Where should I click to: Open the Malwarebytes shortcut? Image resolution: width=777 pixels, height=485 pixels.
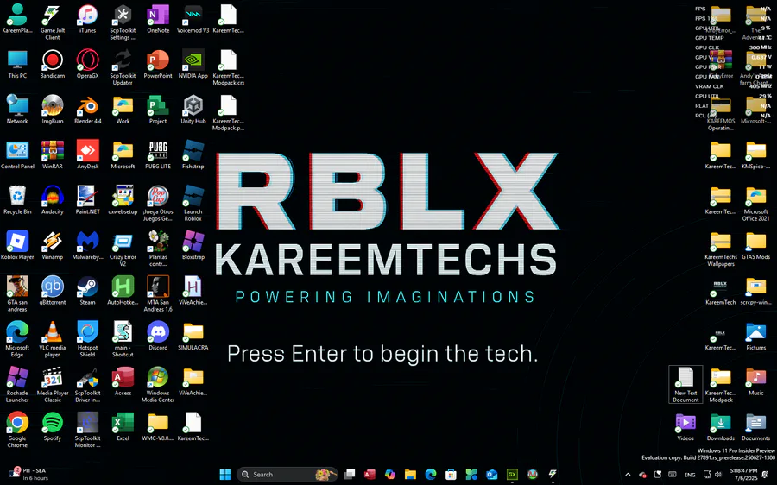(88, 246)
